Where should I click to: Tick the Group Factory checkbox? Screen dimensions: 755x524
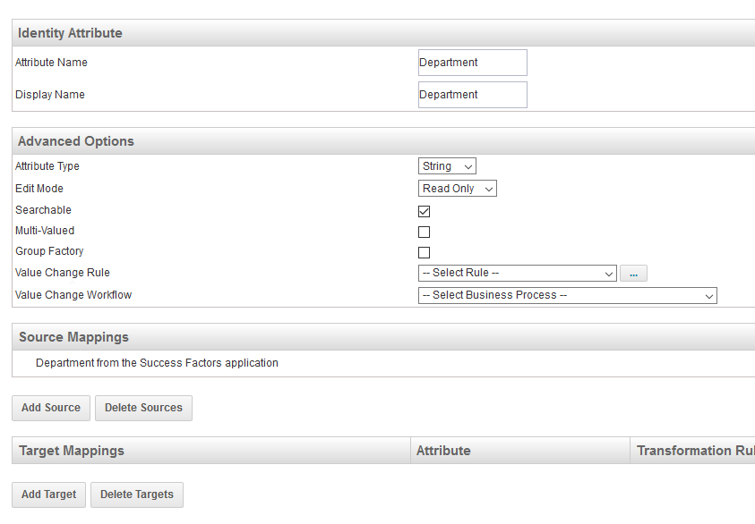point(425,252)
